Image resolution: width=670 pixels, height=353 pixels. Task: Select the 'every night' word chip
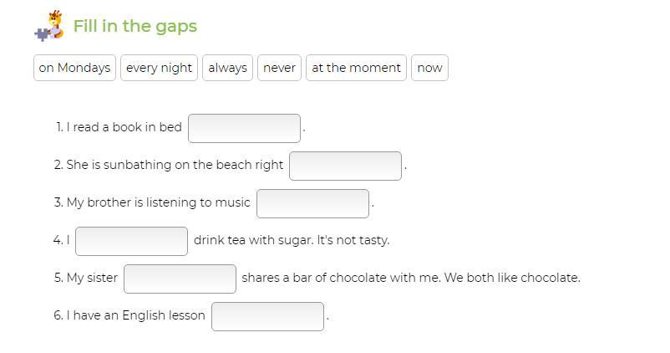(x=159, y=68)
